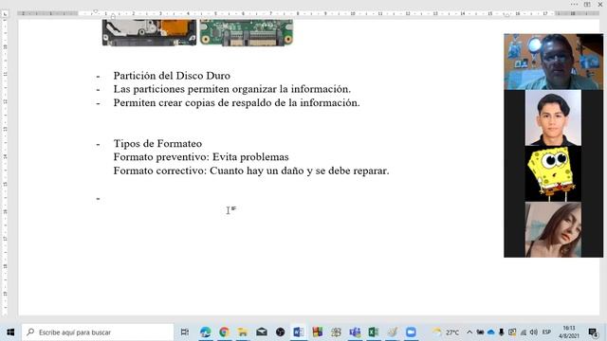Image resolution: width=607 pixels, height=341 pixels.
Task: Switch to Zoom in the taskbar
Action: click(411, 332)
